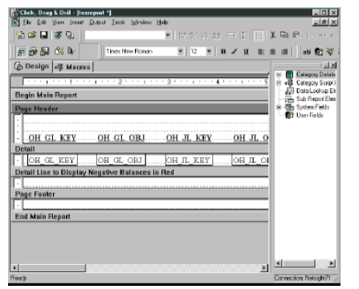Collapse the Page Footer section minus box

click(x=18, y=206)
